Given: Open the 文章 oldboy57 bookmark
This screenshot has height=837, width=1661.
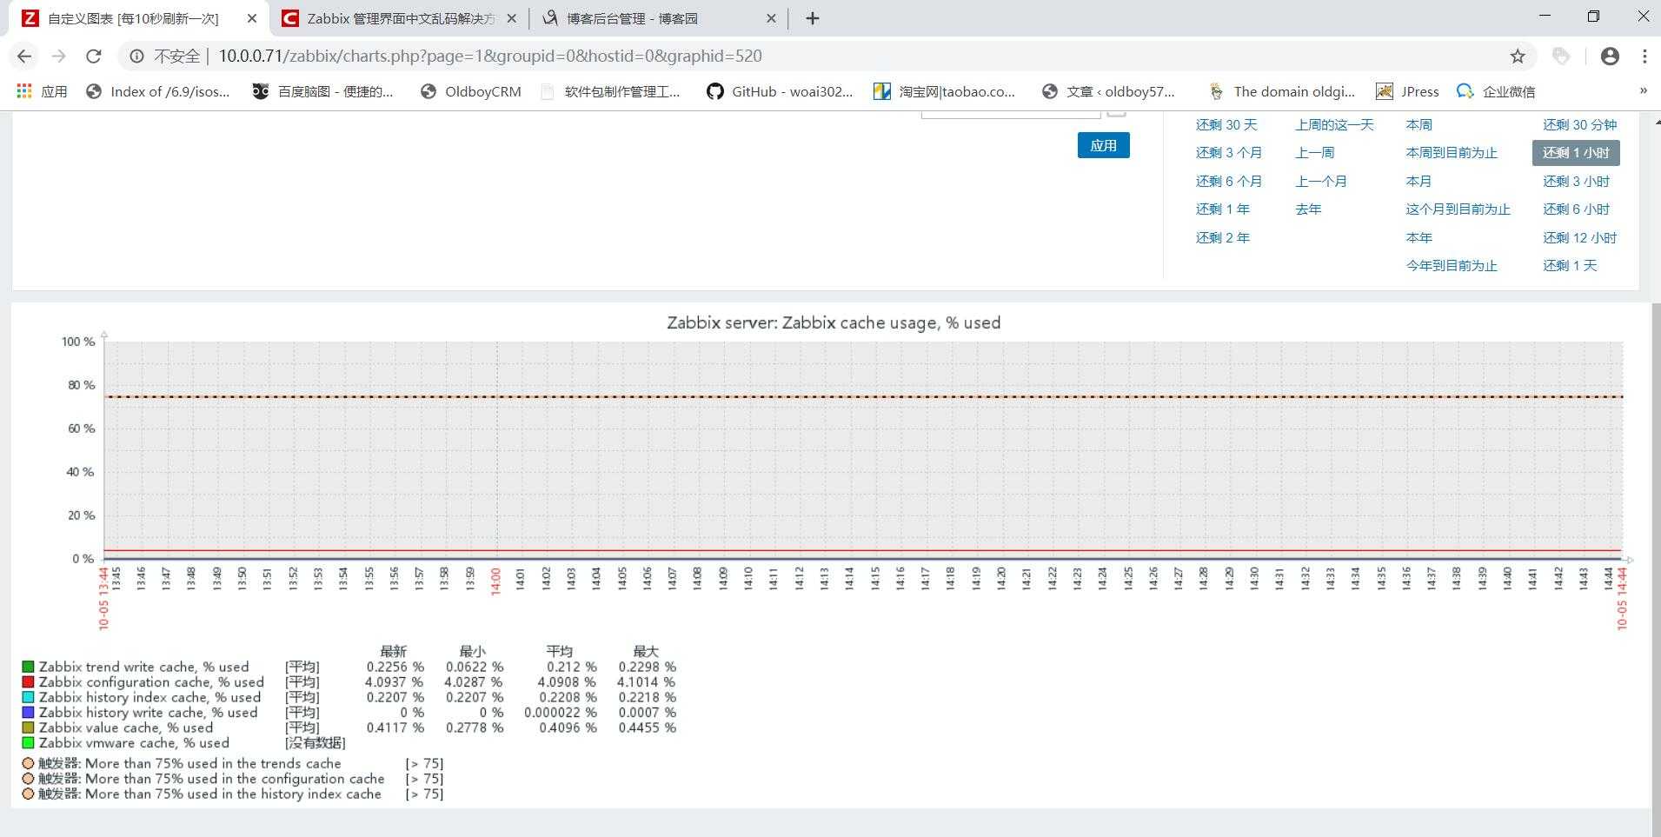Looking at the screenshot, I should (x=1108, y=91).
